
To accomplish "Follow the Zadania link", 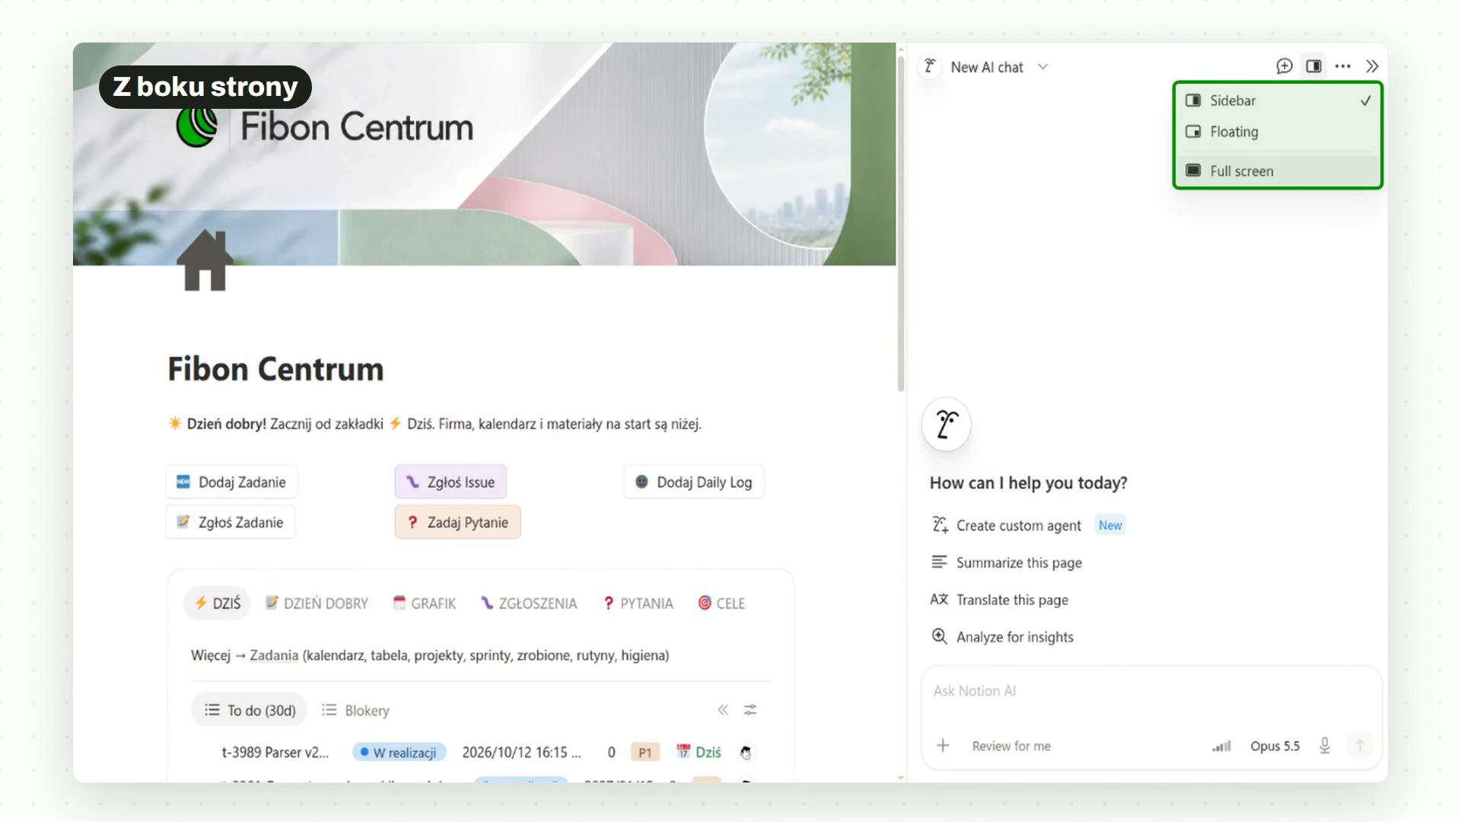I will point(274,655).
